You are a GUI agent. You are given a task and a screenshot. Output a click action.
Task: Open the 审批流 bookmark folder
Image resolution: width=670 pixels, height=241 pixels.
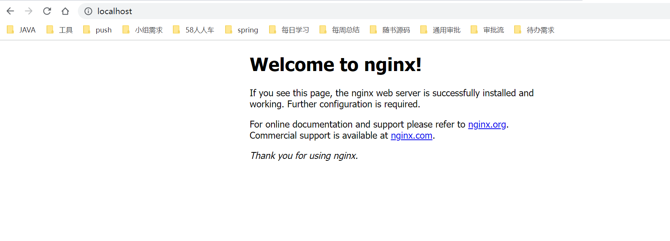point(488,30)
